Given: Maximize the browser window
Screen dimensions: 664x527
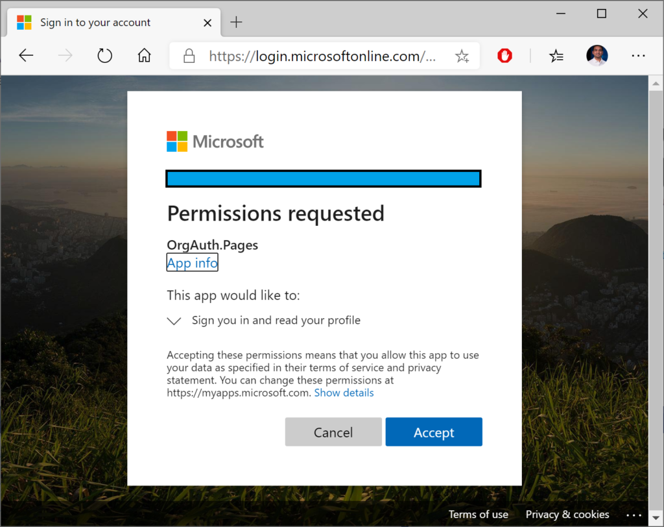Looking at the screenshot, I should pyautogui.click(x=601, y=14).
